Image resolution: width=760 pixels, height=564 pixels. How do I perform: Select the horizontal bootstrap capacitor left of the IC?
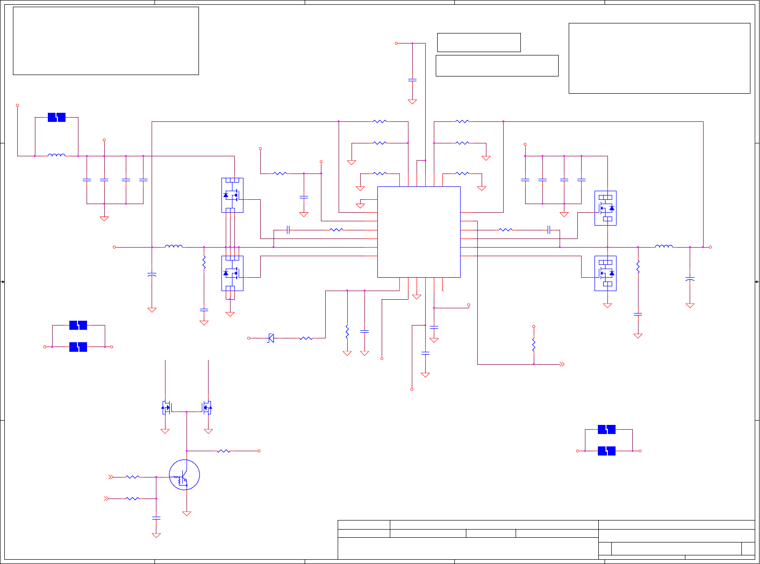point(288,230)
